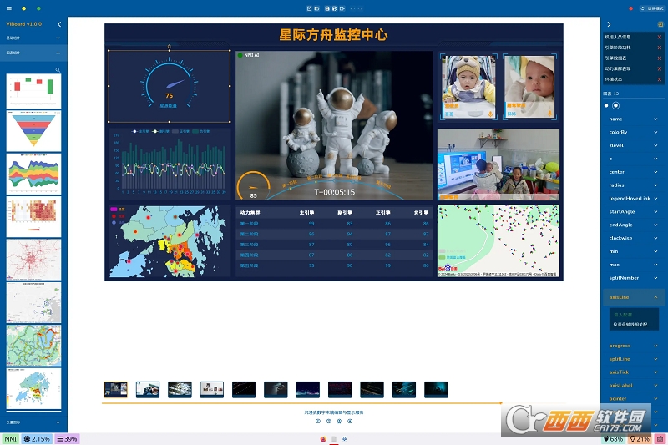Click the brightness 21% indicator
The image size is (668, 445).
point(640,439)
